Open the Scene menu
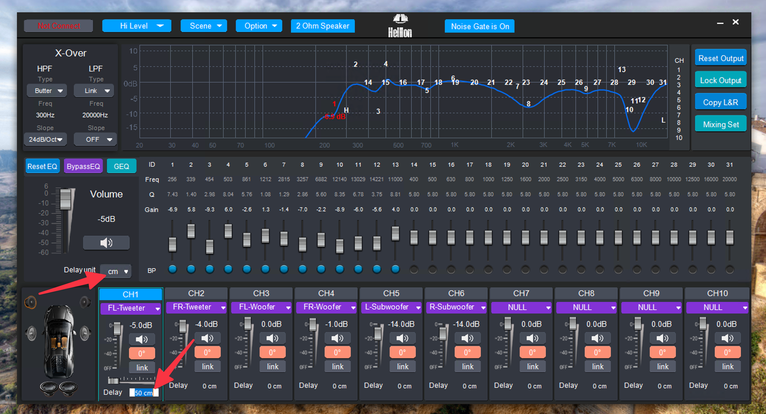Viewport: 766px width, 414px height. point(204,26)
